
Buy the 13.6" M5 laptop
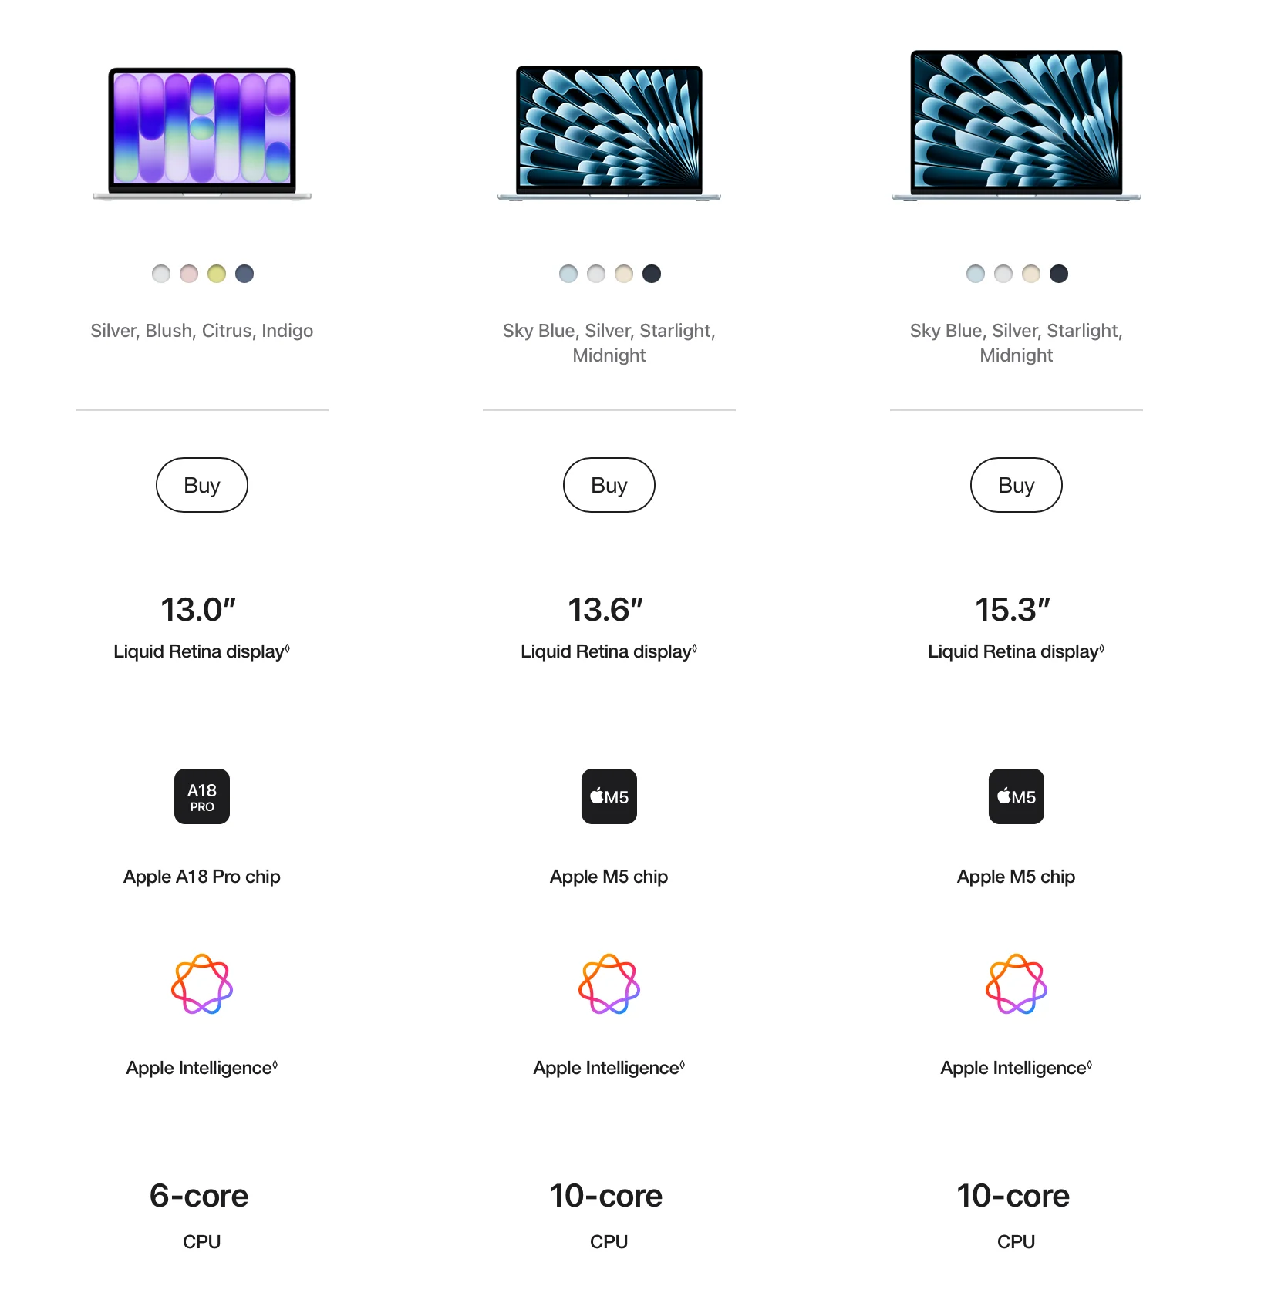click(609, 485)
